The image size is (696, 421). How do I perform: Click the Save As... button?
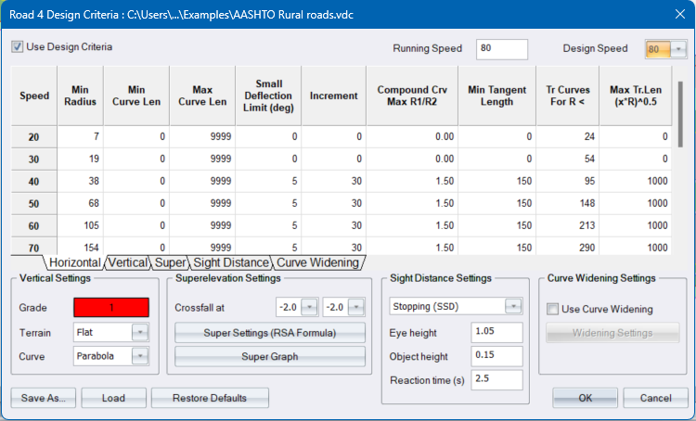pos(44,398)
